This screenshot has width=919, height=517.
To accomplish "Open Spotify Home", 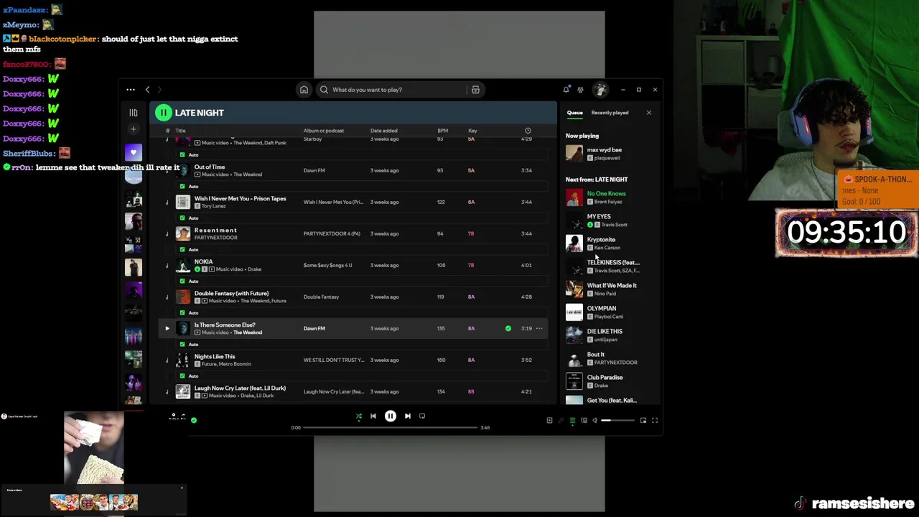I will tap(304, 90).
